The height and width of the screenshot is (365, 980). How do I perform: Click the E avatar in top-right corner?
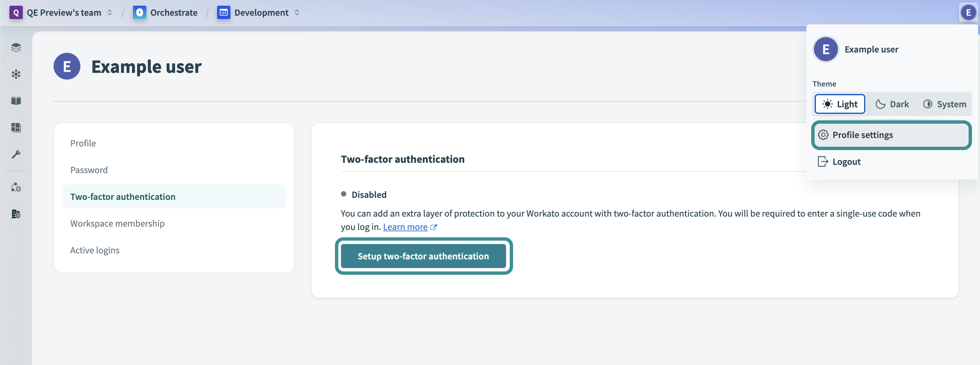(968, 12)
